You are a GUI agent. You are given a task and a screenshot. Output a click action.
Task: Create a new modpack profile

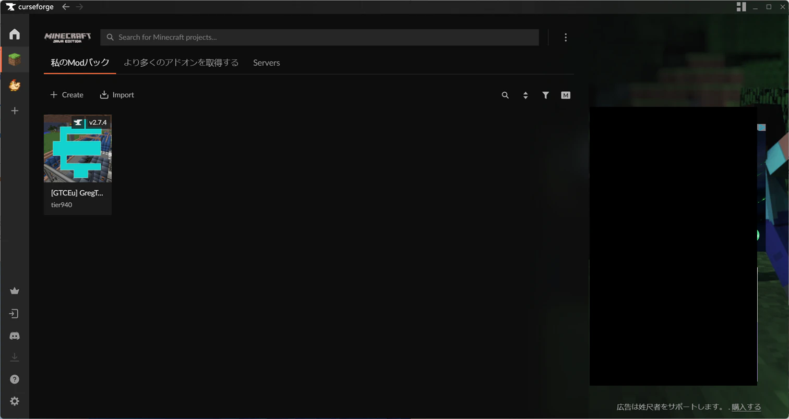tap(67, 95)
